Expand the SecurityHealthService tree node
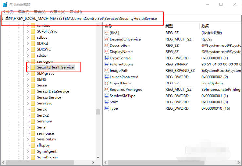The height and width of the screenshot is (166, 242). coord(28,67)
